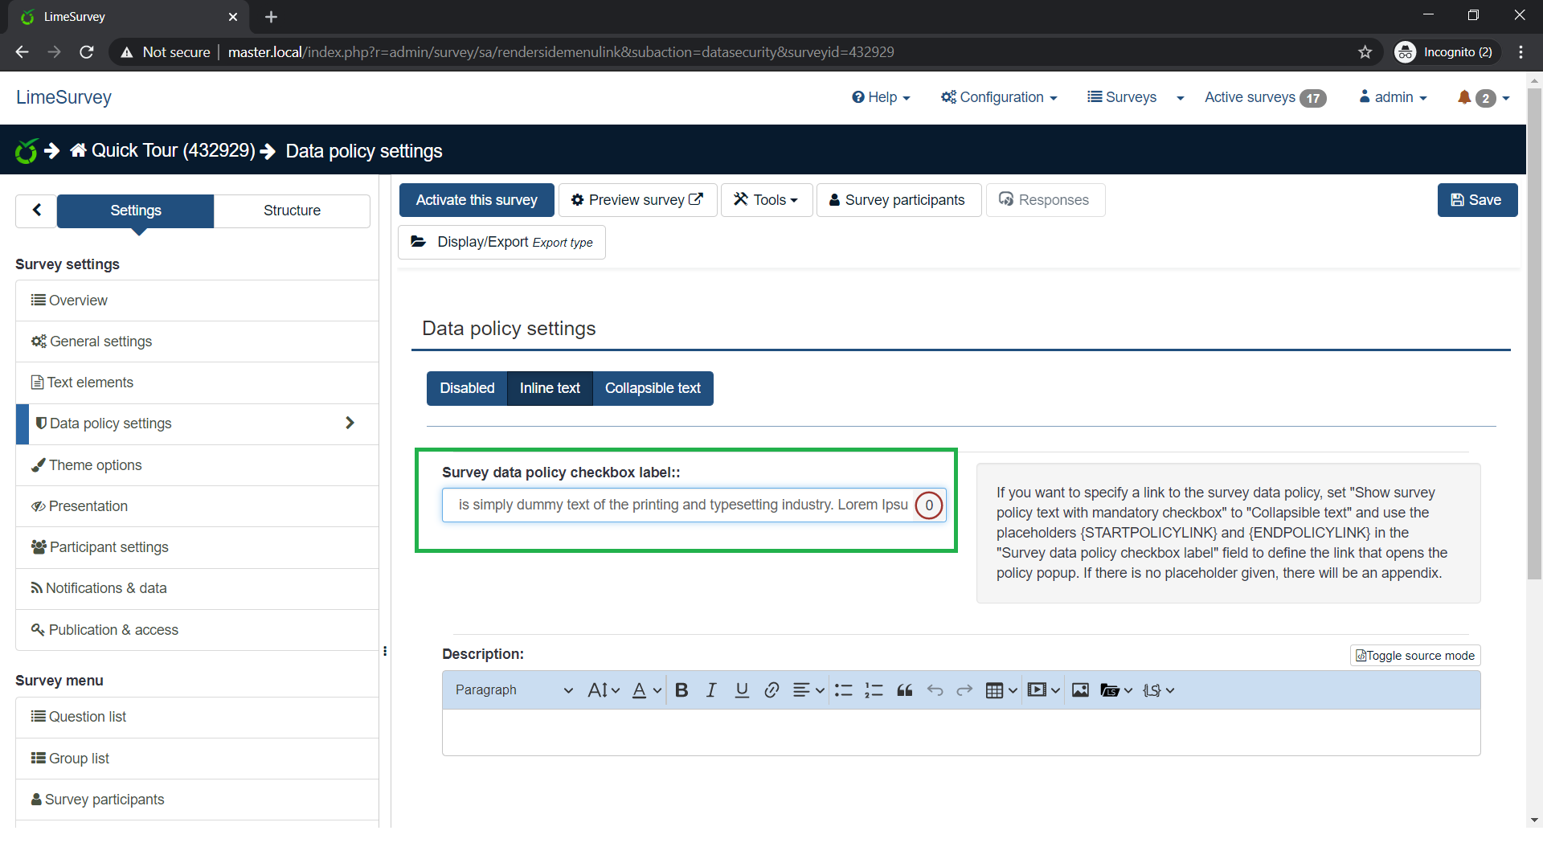This screenshot has width=1543, height=851.
Task: Open the Surveys list
Action: pos(1122,97)
